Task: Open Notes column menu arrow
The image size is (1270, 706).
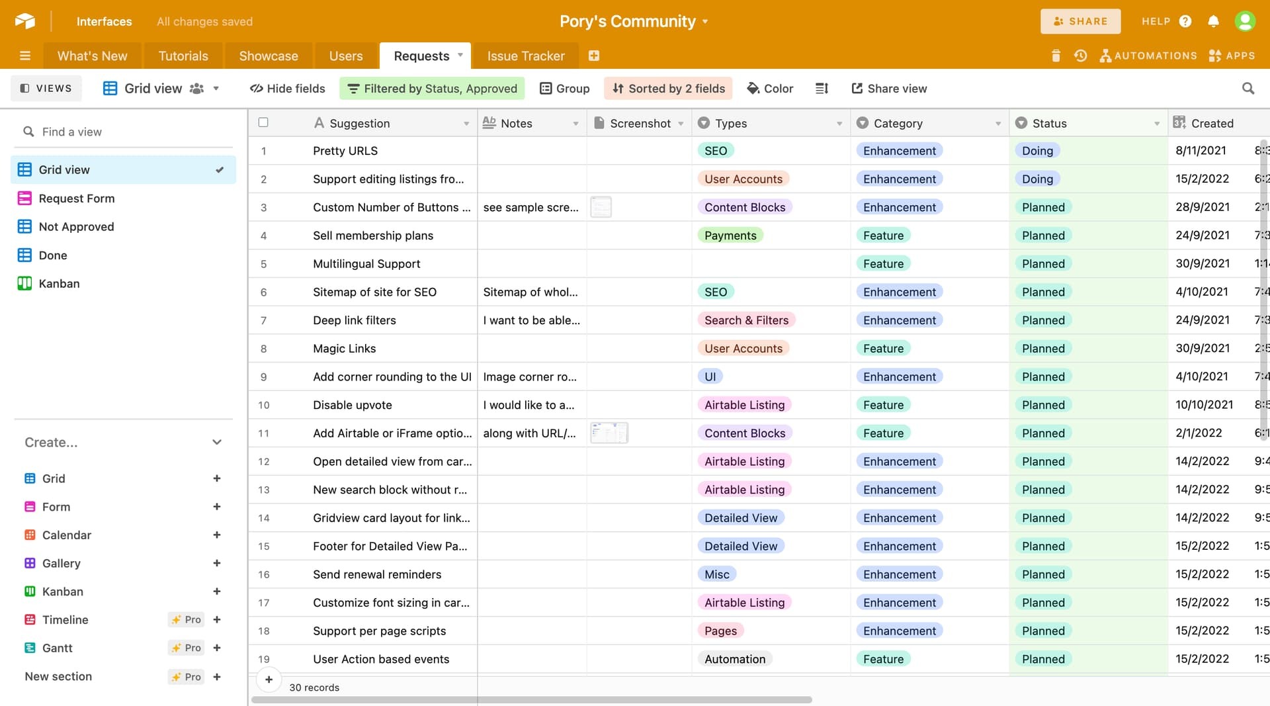Action: point(575,124)
